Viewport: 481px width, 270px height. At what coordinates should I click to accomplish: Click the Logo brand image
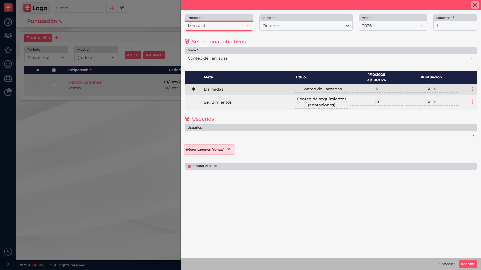(x=35, y=8)
